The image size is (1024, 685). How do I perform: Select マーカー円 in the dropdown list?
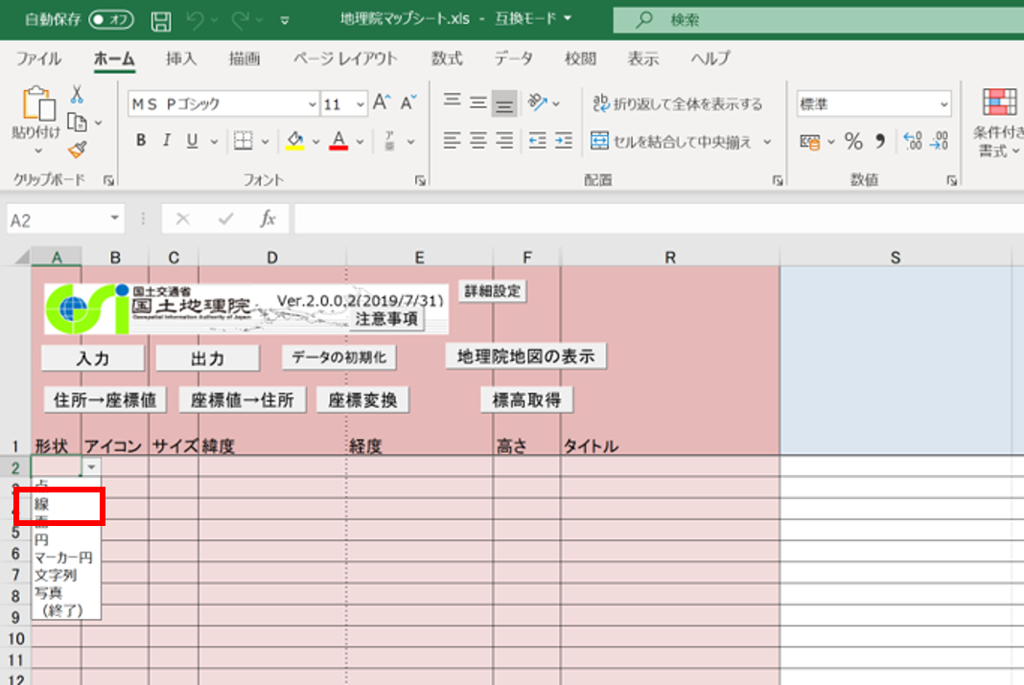pos(66,558)
